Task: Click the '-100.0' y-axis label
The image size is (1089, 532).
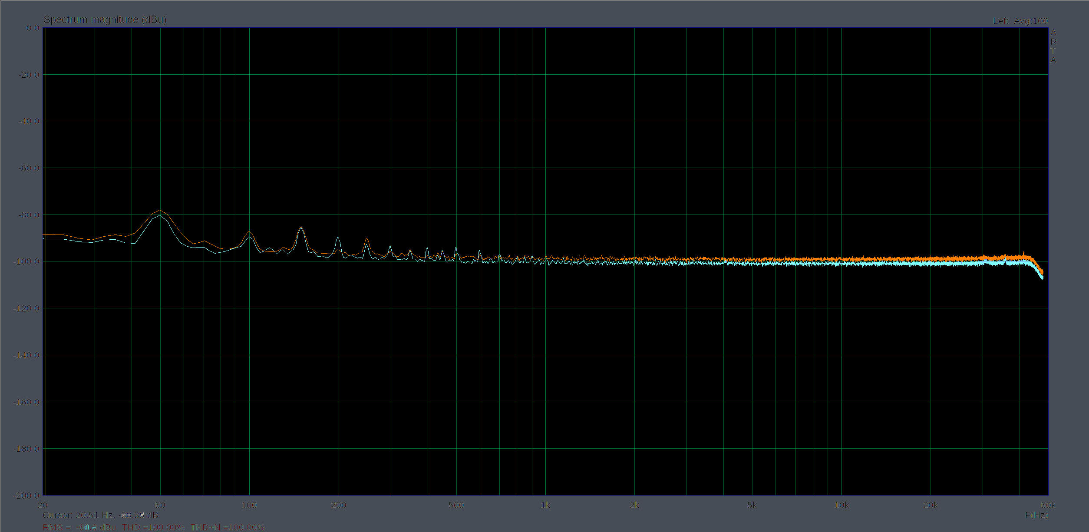Action: click(26, 261)
